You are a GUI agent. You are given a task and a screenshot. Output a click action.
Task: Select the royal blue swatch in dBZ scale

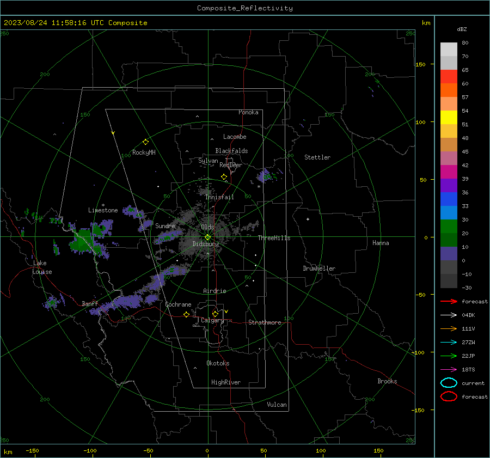449,199
